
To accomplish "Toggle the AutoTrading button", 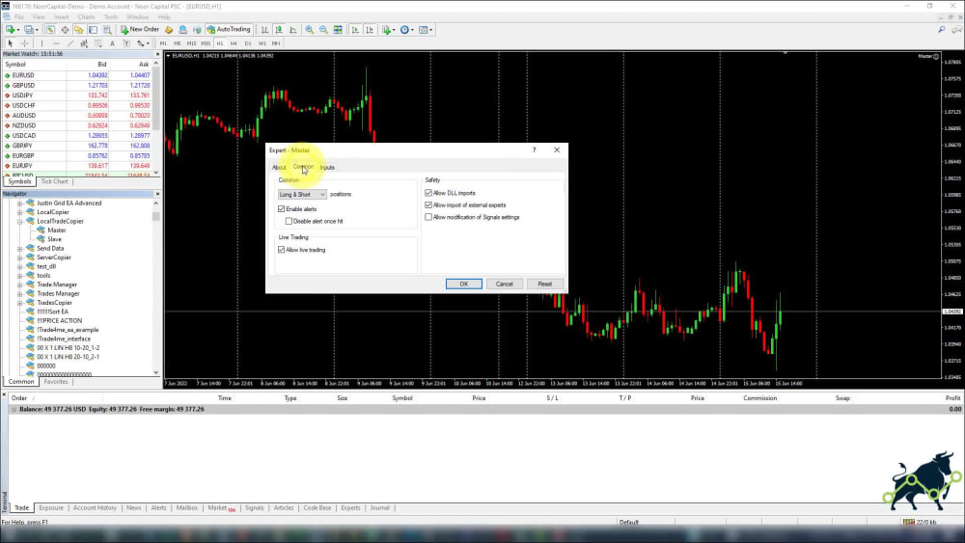I will click(229, 30).
